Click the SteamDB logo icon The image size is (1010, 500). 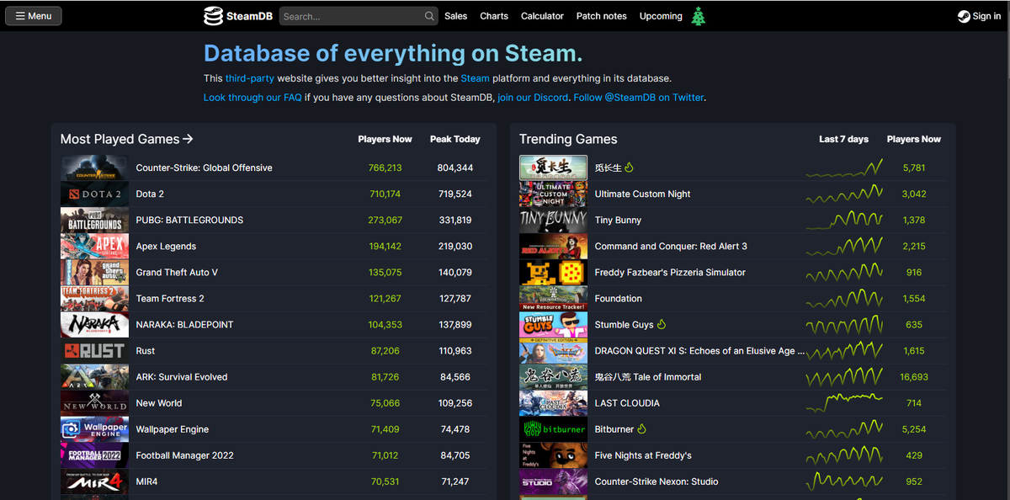click(214, 16)
